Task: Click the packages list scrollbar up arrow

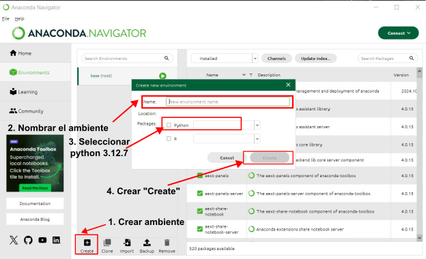Action: [419, 71]
